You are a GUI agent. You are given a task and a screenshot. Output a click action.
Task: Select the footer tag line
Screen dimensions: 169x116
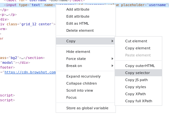click(x=7, y=67)
